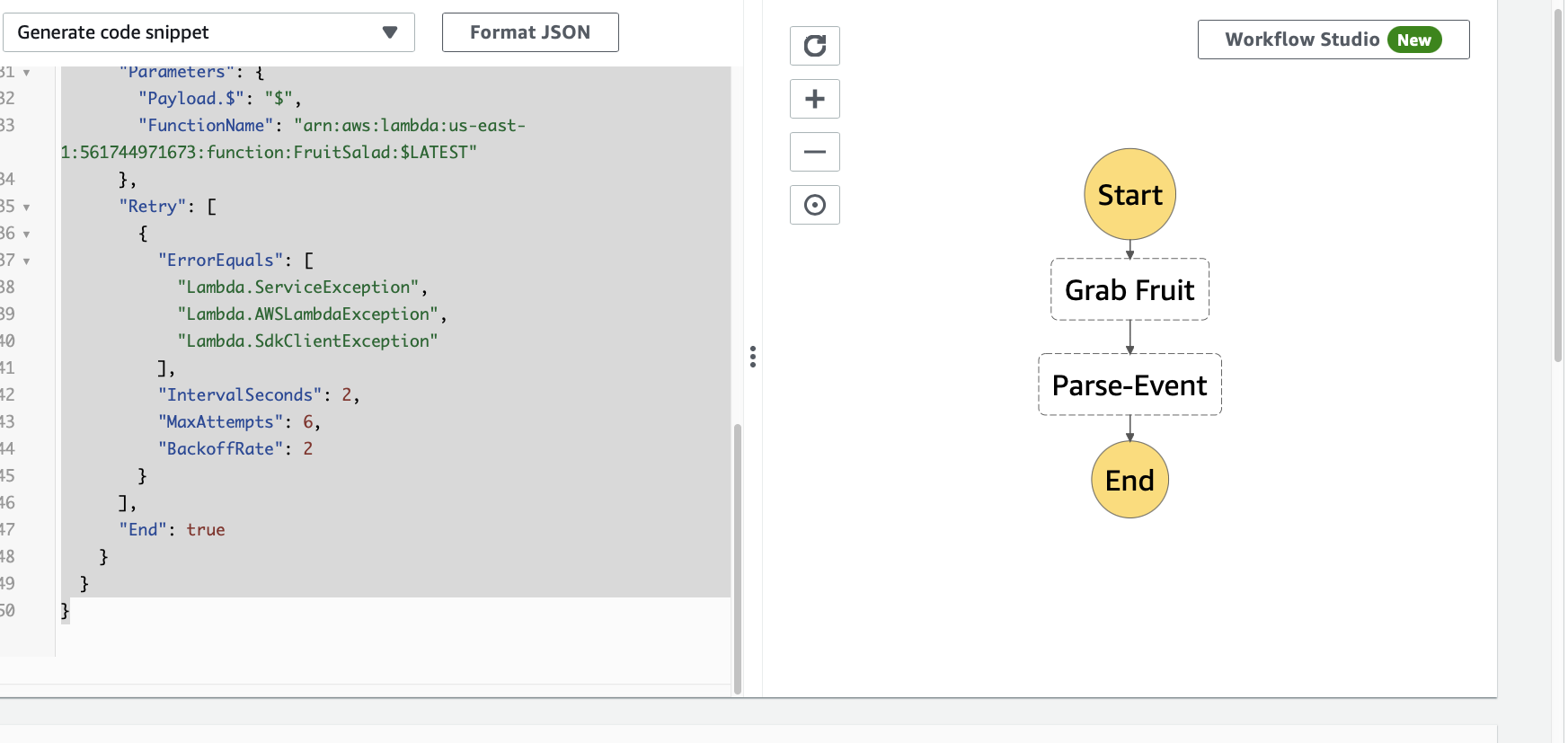Select the End node in the graph
Viewport: 1568px width, 743px height.
coord(1129,480)
